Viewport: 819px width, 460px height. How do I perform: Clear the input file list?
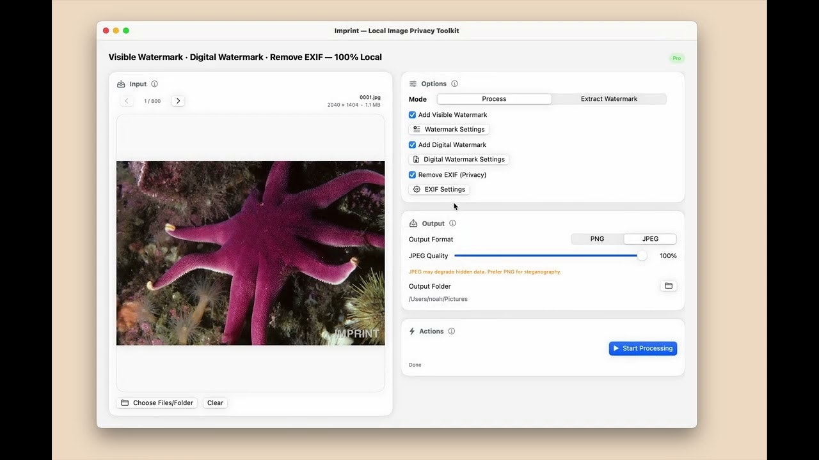pos(215,403)
